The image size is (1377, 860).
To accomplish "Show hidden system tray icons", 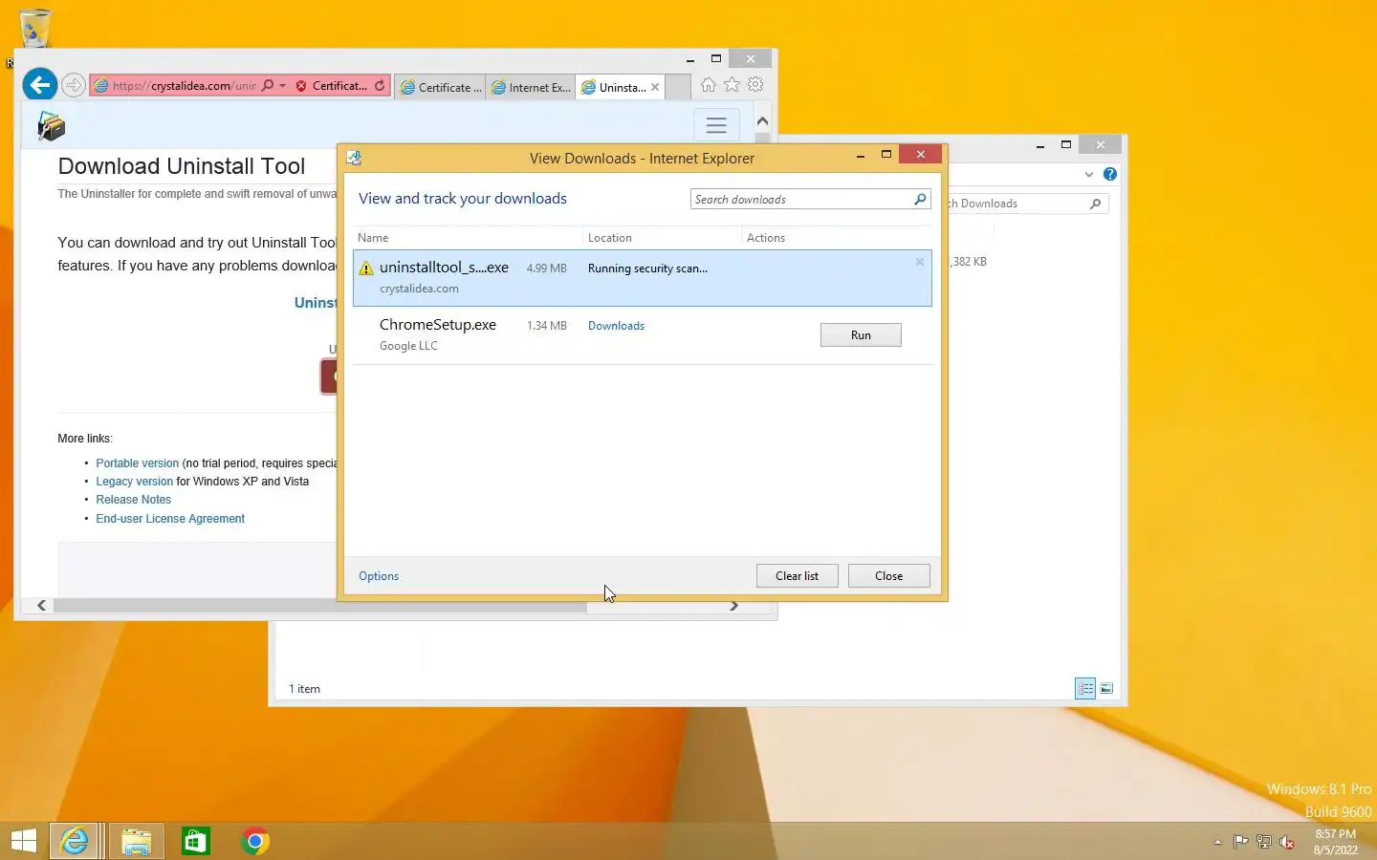I will [x=1217, y=842].
